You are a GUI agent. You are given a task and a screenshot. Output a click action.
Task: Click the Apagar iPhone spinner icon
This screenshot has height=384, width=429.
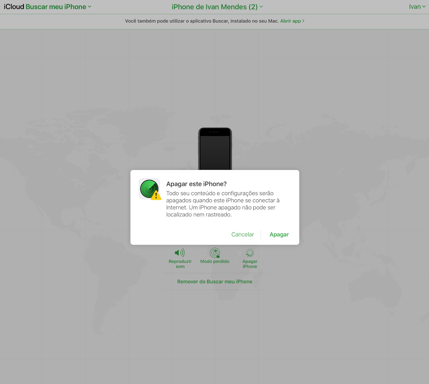(x=250, y=253)
